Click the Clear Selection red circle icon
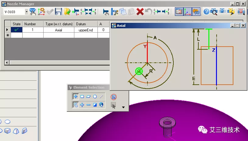 (x=113, y=97)
